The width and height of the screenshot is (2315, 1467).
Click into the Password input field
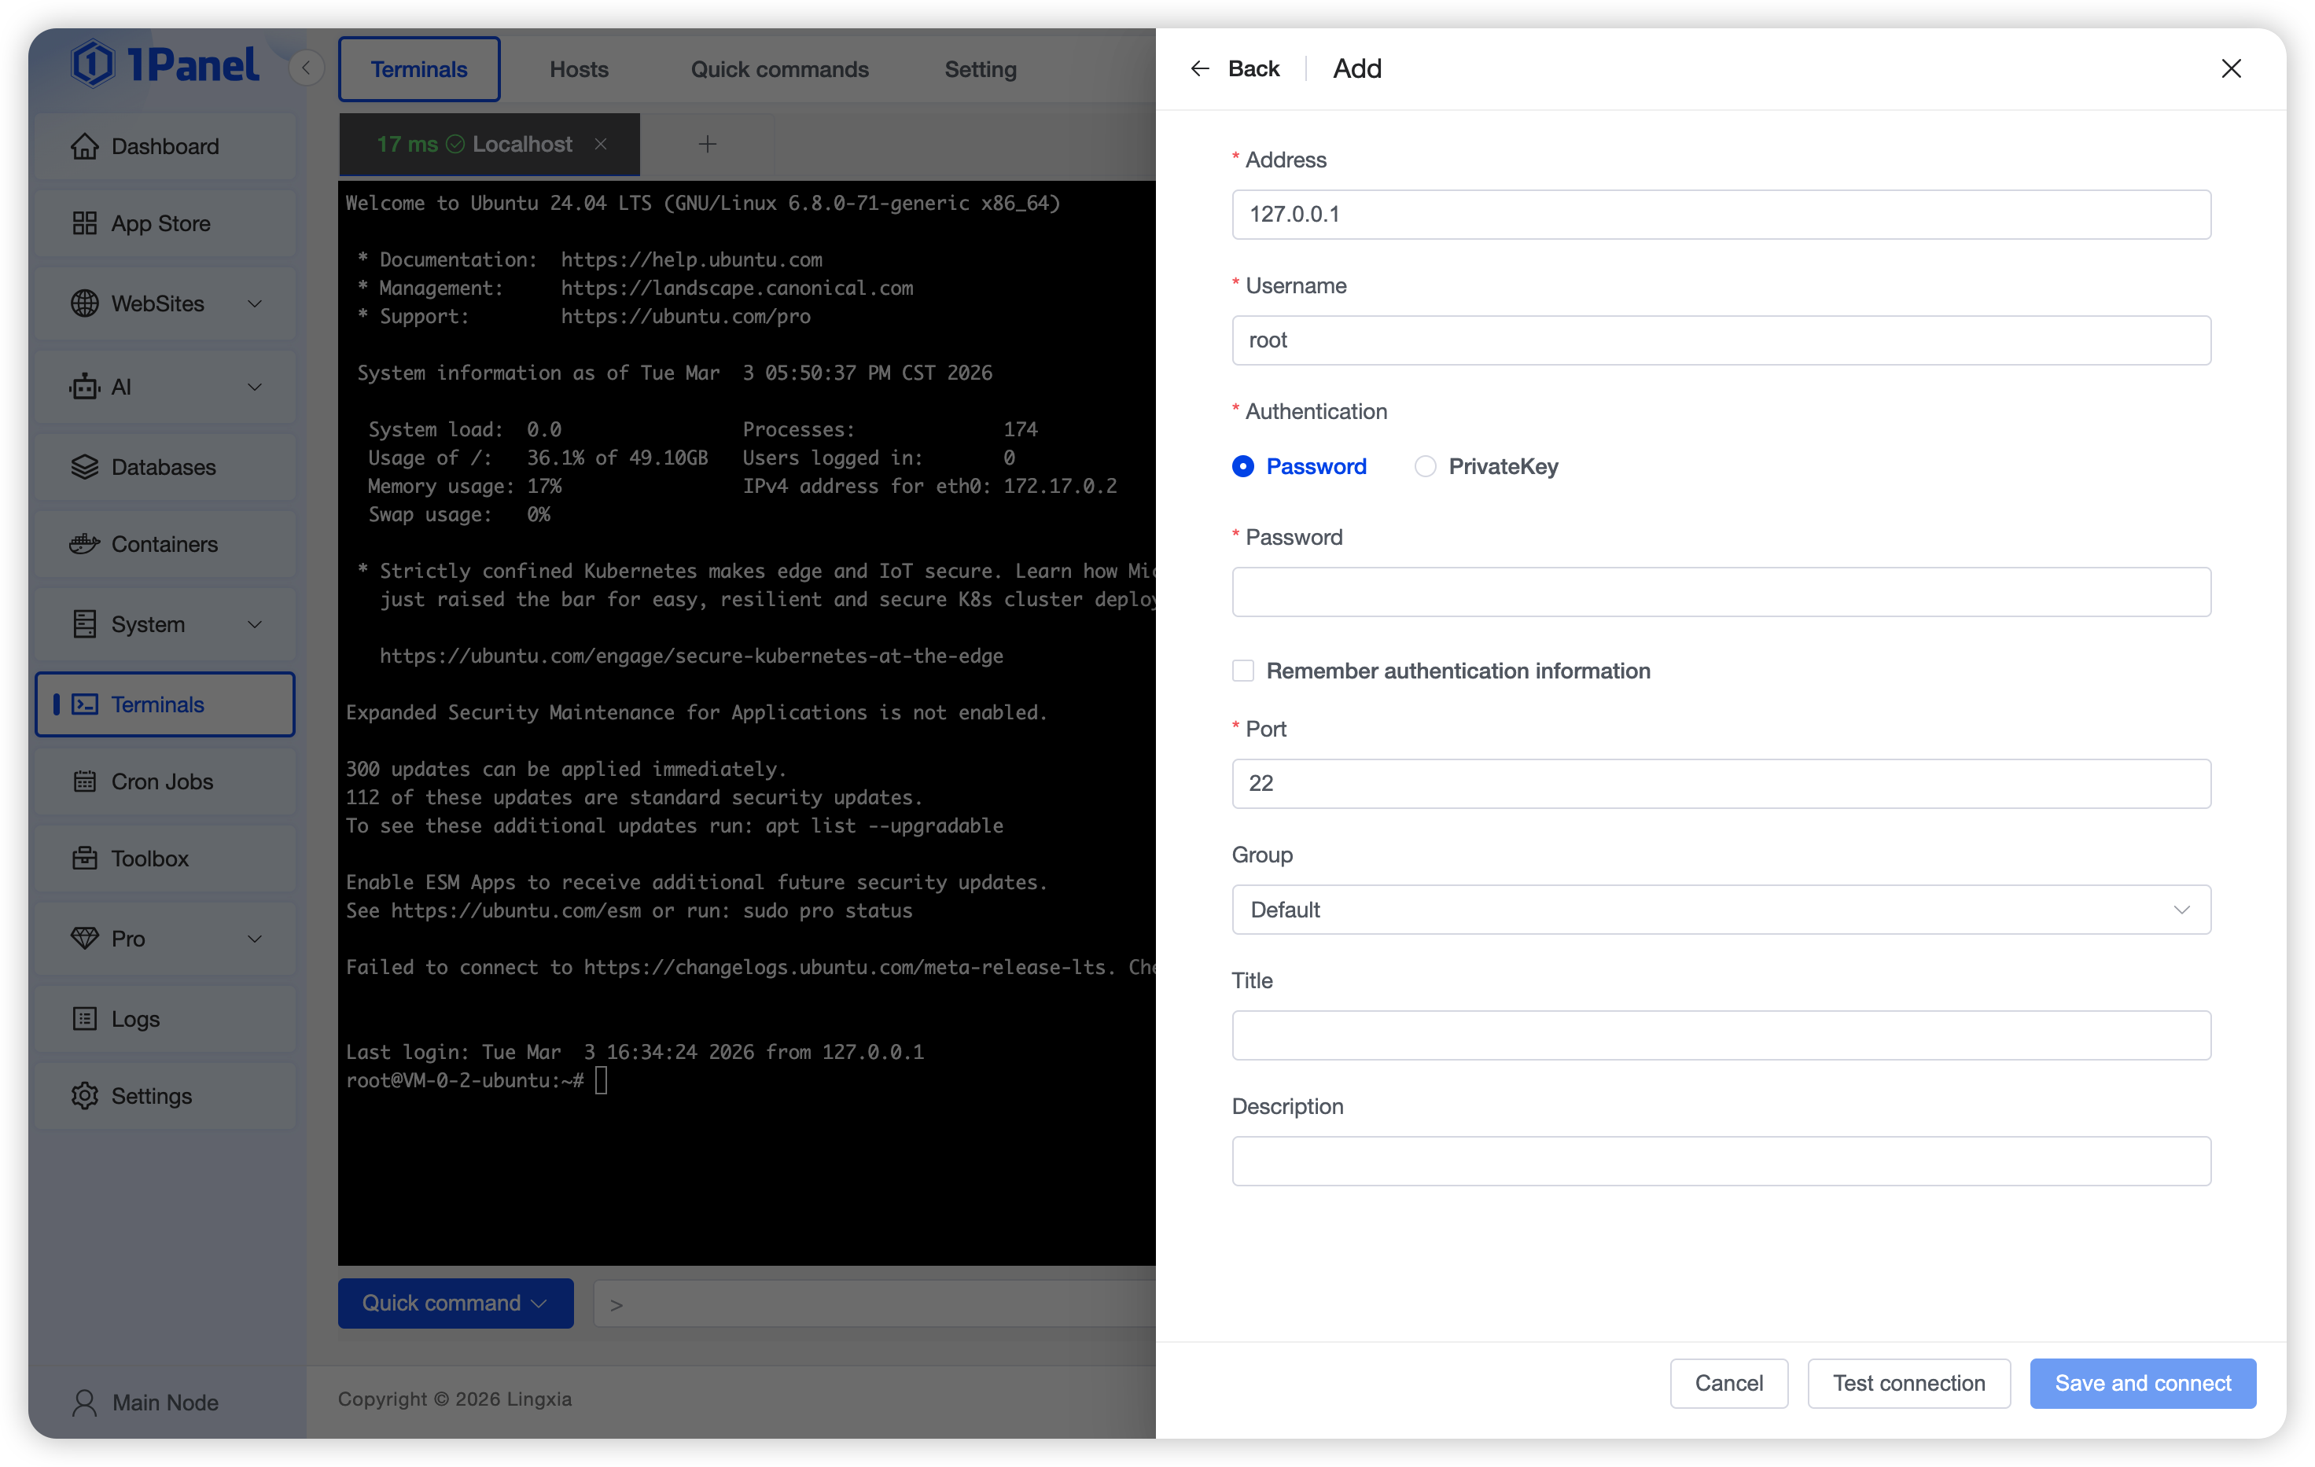click(x=1721, y=592)
